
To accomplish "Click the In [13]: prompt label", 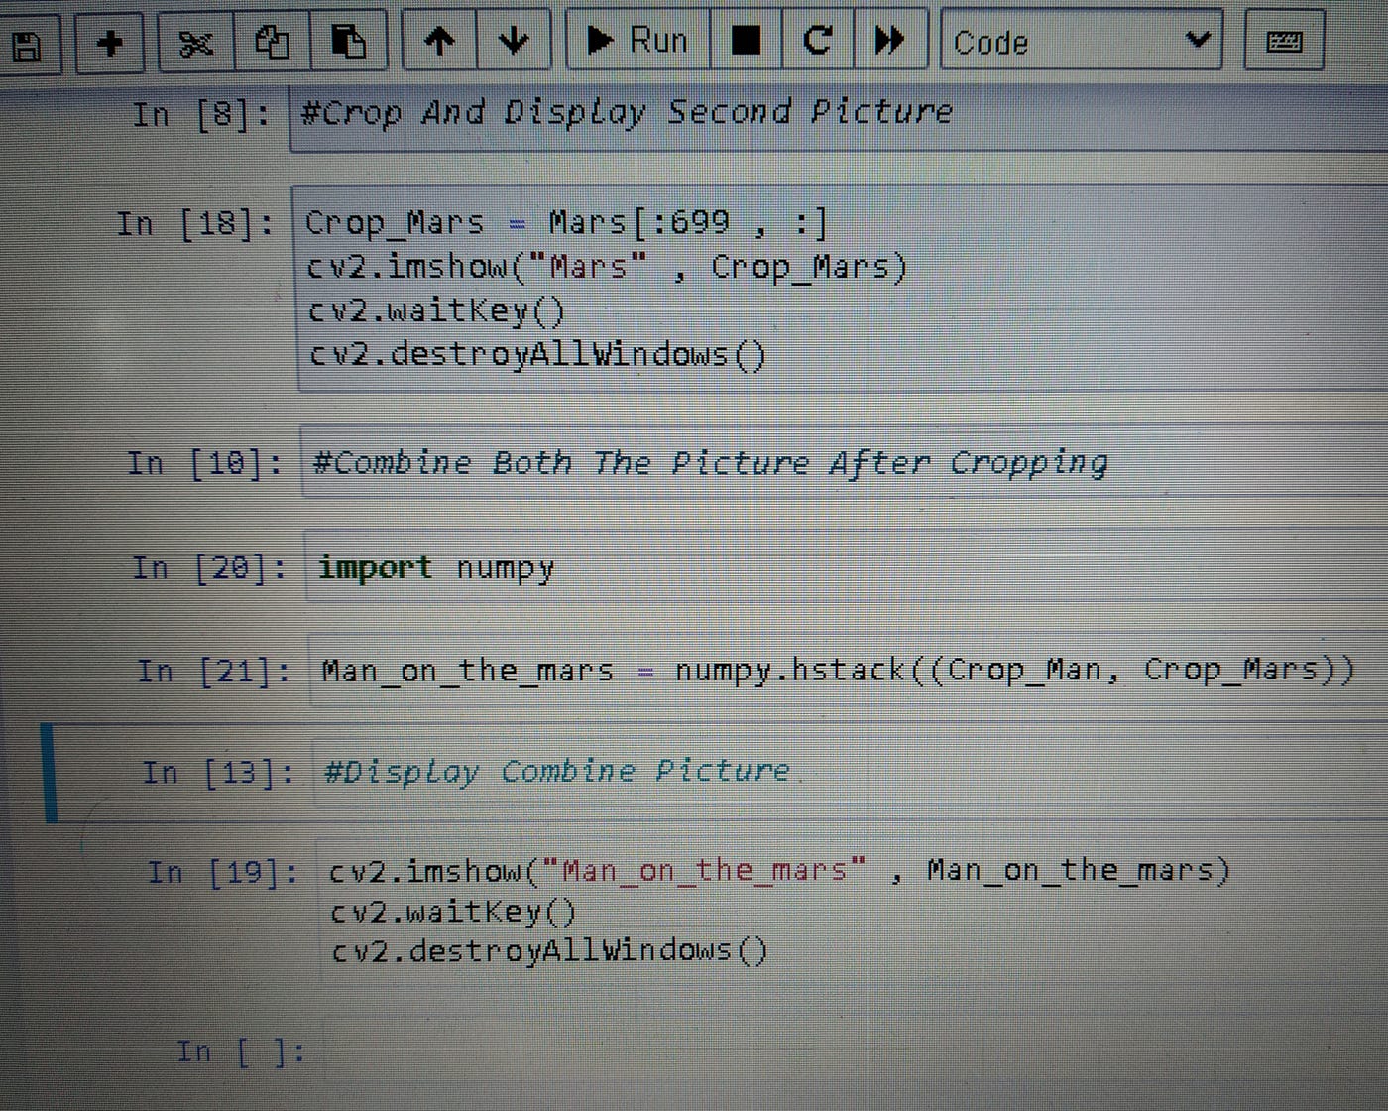I will point(219,772).
